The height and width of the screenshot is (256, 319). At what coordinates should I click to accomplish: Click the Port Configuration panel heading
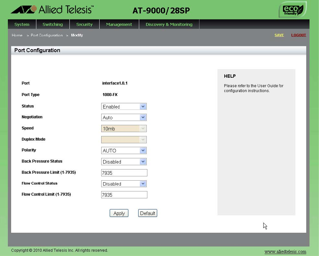coord(37,50)
